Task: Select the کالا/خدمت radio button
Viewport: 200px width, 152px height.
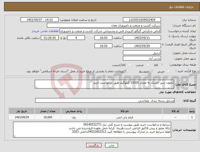Action: tap(130, 65)
